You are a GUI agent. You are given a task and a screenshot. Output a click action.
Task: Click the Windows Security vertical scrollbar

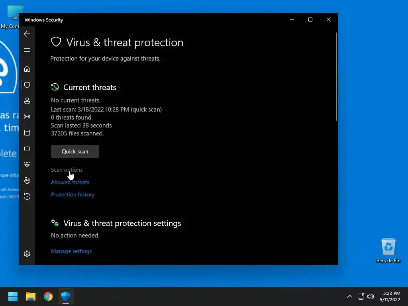(336, 77)
